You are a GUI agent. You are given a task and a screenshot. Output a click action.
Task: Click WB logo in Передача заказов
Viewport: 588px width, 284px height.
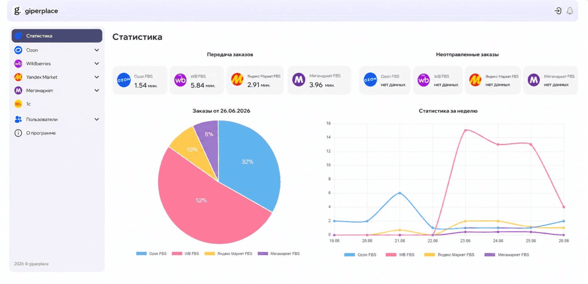pyautogui.click(x=181, y=80)
